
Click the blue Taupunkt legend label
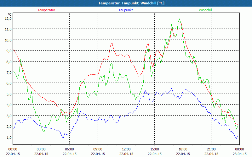click(126, 10)
